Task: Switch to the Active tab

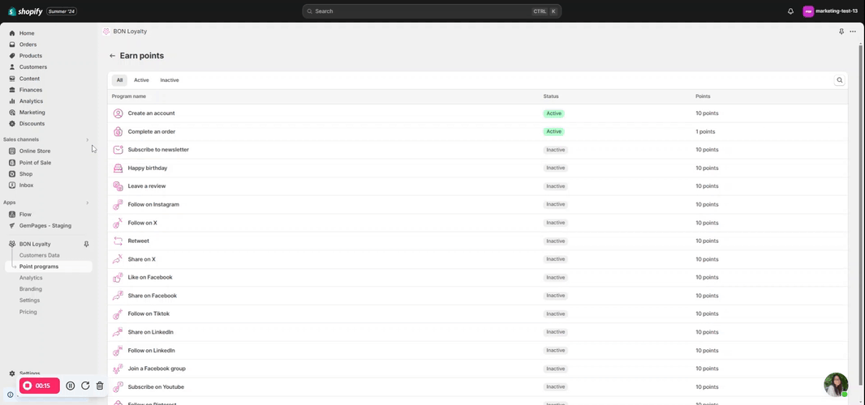Action: tap(141, 80)
